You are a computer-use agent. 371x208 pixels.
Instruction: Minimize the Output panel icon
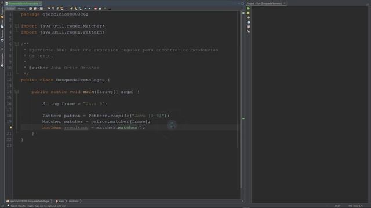click(x=368, y=3)
